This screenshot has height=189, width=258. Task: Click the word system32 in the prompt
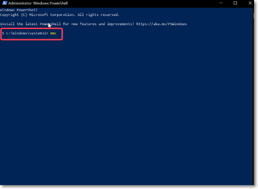(37, 33)
